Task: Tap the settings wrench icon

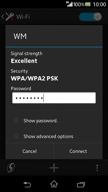Action: 10,17
